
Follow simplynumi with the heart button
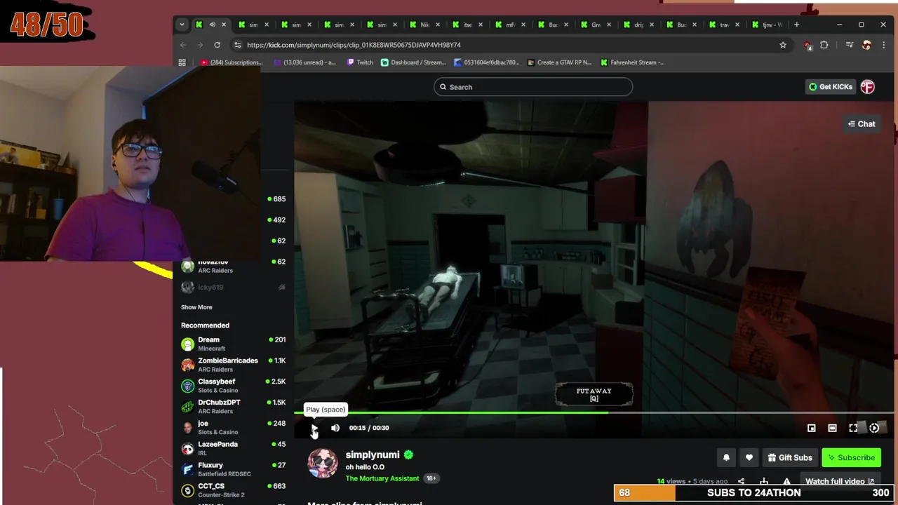point(749,457)
